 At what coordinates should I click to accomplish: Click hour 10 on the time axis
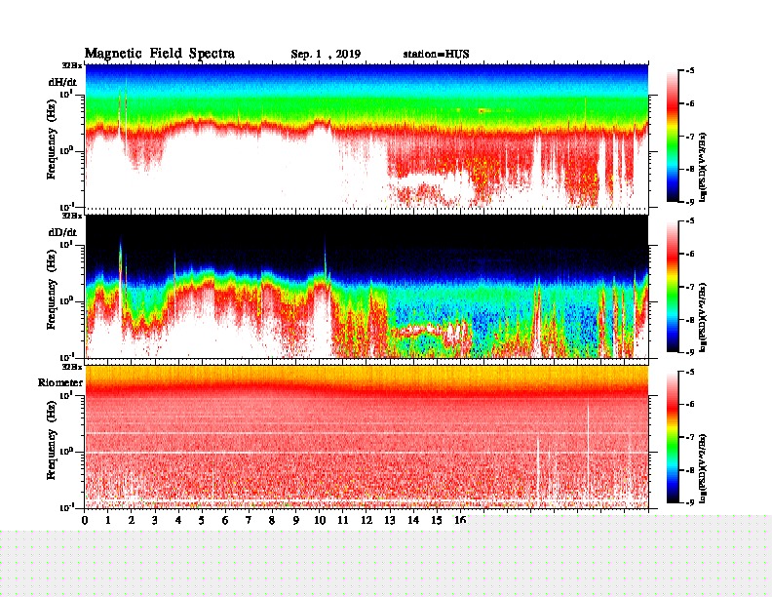[x=319, y=520]
